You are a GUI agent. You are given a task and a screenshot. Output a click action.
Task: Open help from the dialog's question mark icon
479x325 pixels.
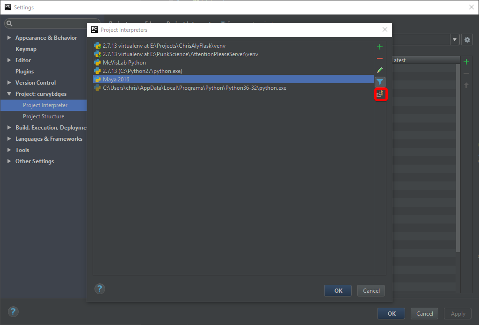(x=100, y=289)
